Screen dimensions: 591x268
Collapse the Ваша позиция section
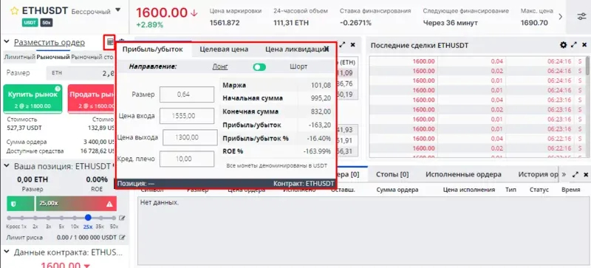click(x=7, y=166)
